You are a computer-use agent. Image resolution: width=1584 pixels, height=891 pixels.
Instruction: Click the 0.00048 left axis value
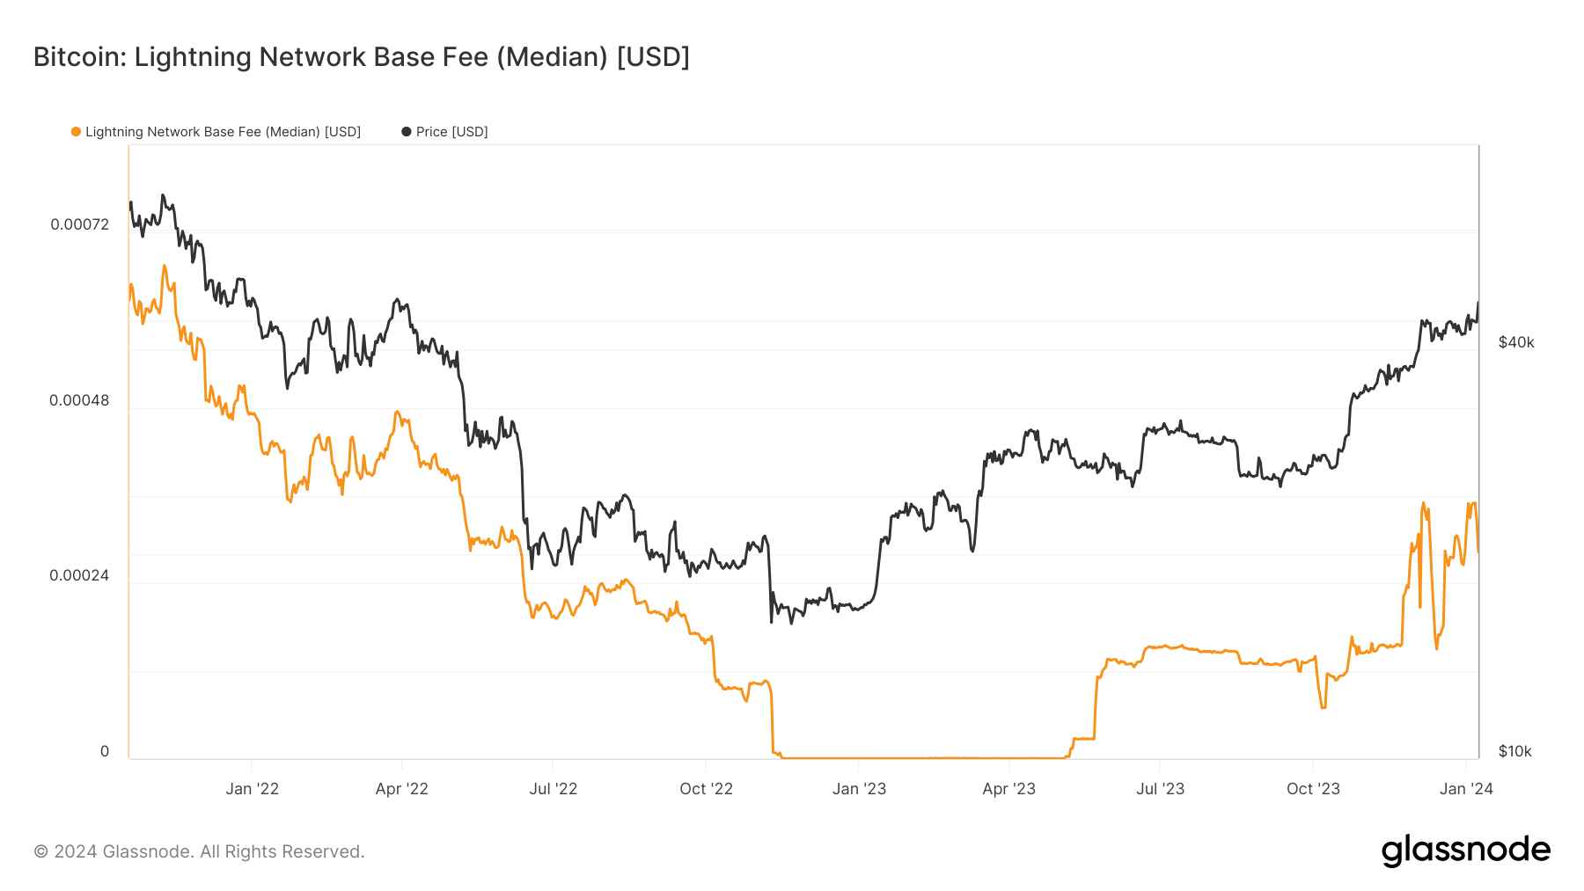pyautogui.click(x=80, y=400)
